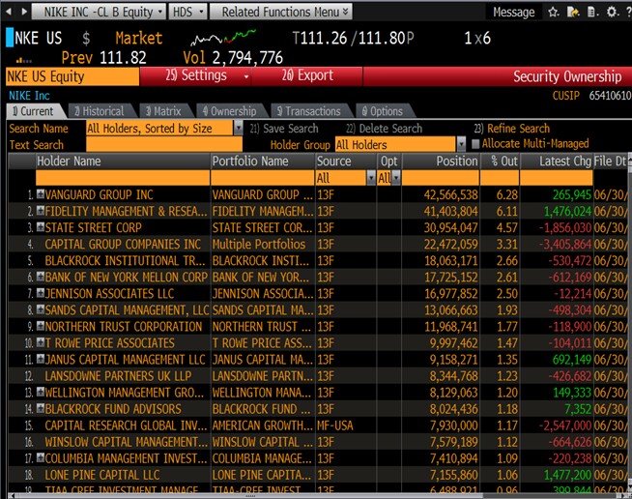Expand BlackRock Fund Advisors row

tap(41, 408)
